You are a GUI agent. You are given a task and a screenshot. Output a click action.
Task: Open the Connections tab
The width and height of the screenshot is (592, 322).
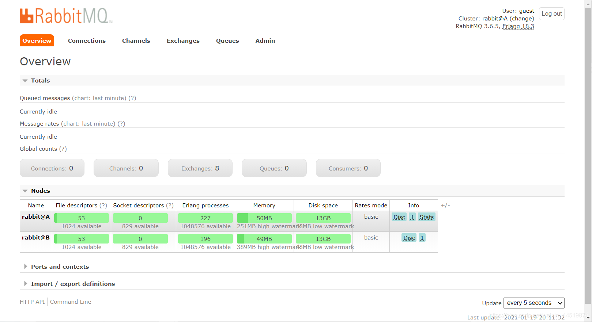click(87, 41)
